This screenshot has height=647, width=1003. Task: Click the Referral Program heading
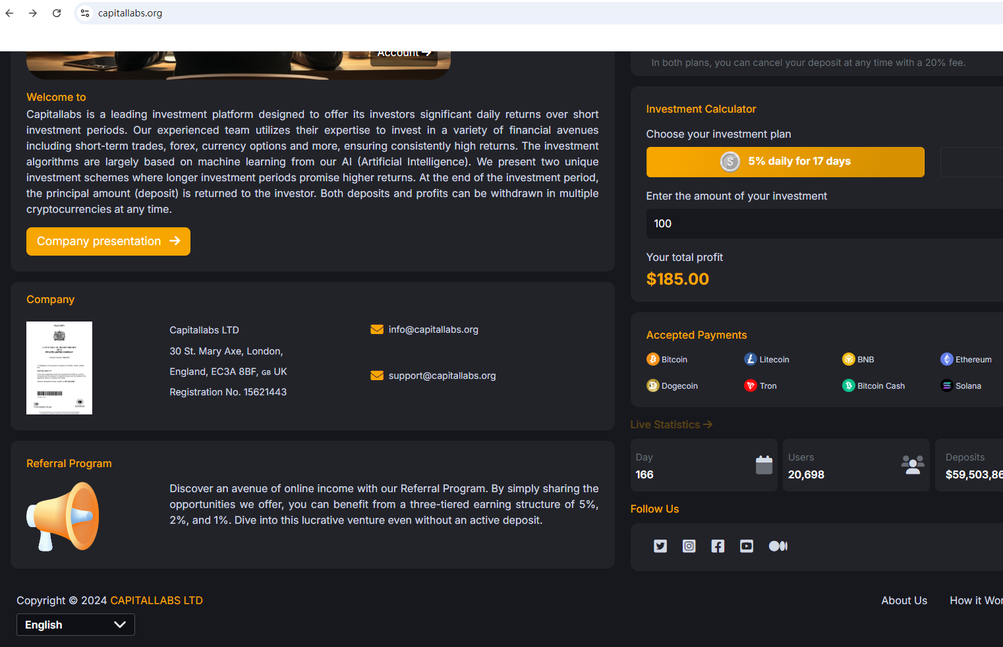tap(69, 464)
